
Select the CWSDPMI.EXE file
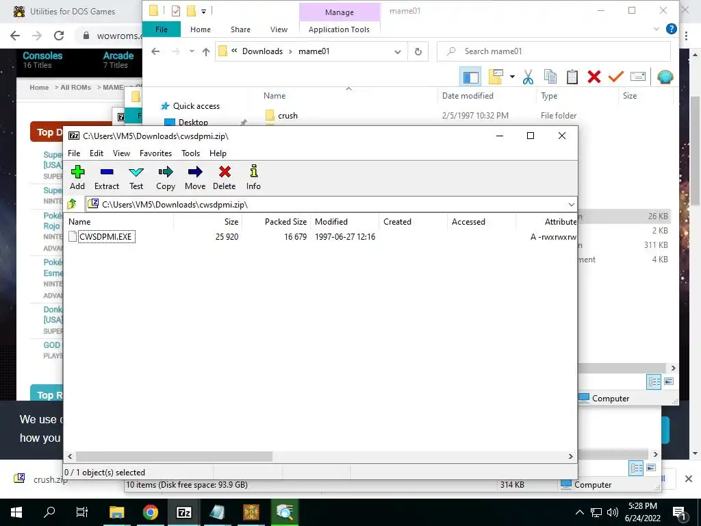[106, 236]
